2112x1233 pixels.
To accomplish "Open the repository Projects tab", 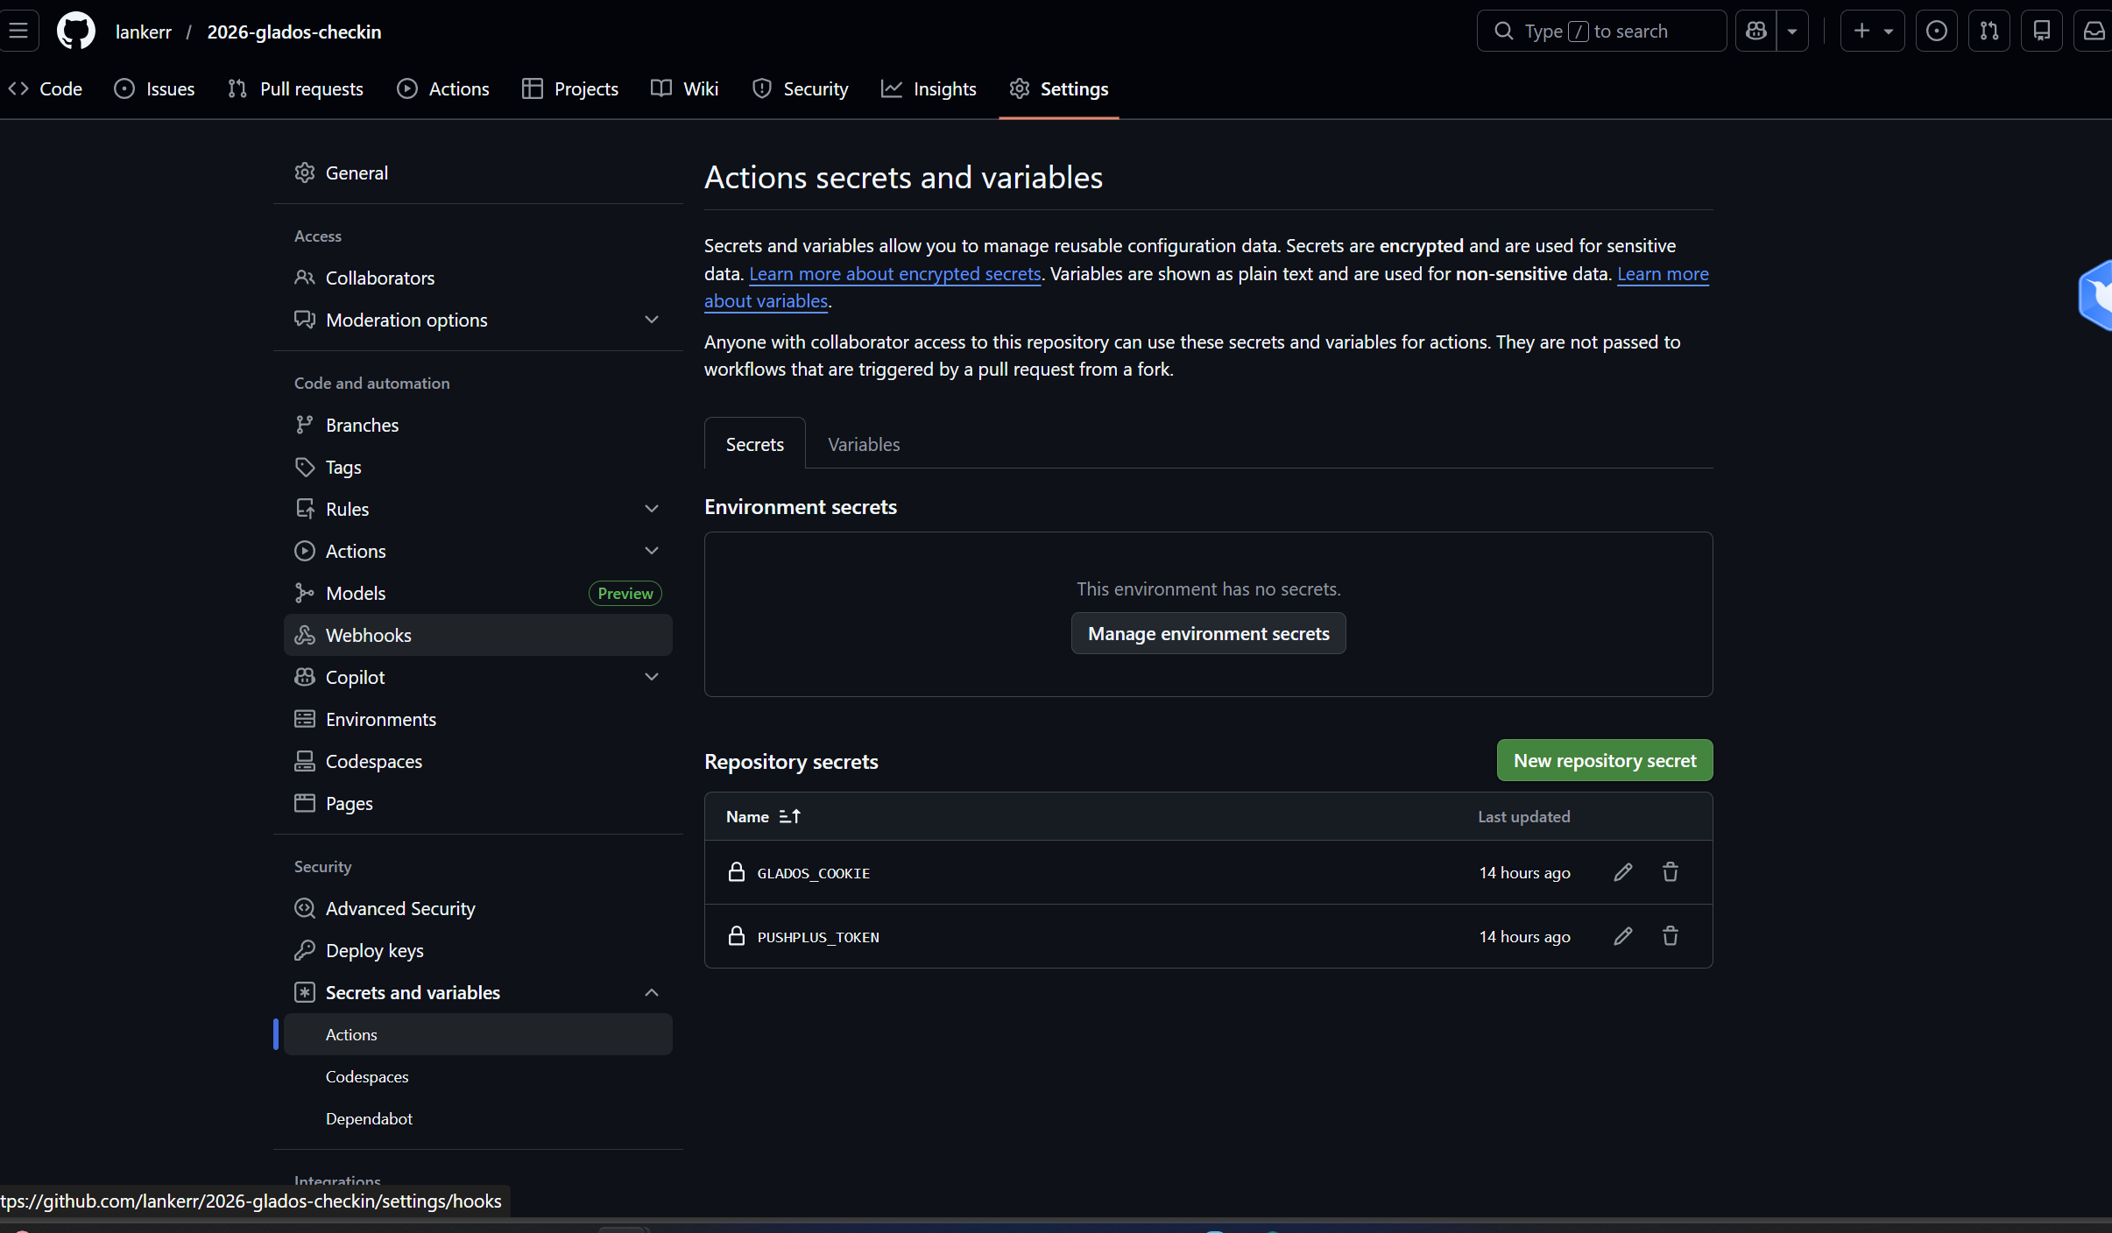I will point(570,88).
